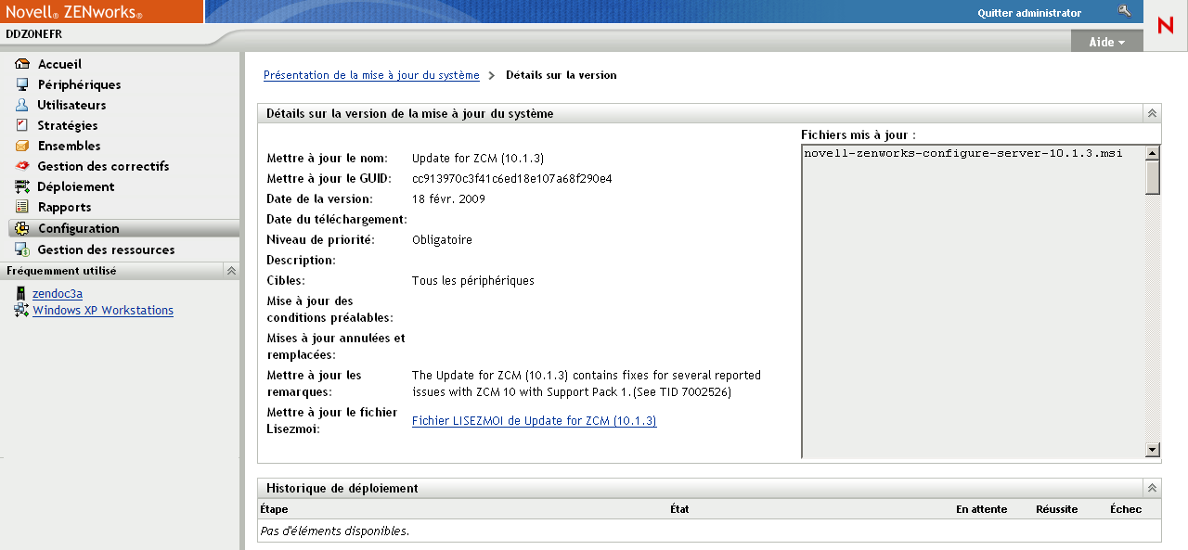The height and width of the screenshot is (550, 1188).
Task: Click the Étape column header
Action: (274, 509)
